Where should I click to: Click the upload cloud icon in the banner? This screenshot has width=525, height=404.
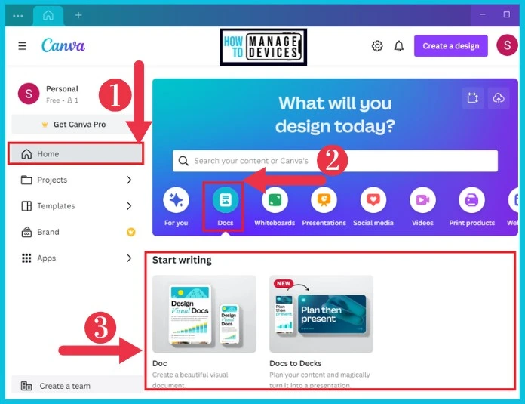pos(499,98)
